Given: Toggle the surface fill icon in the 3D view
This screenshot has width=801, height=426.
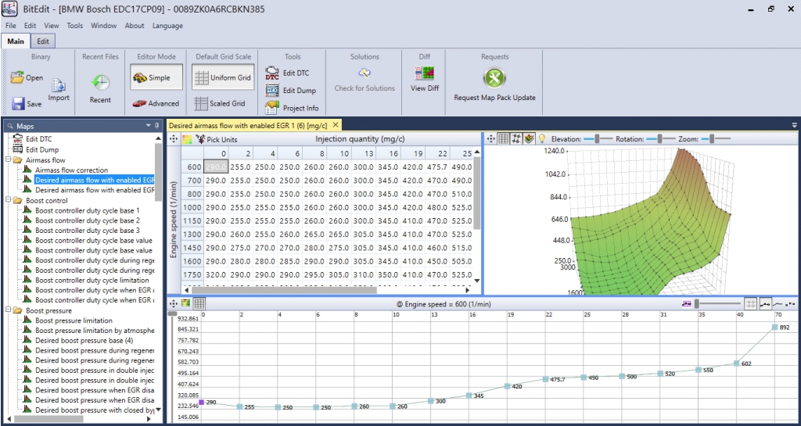Looking at the screenshot, I should [529, 138].
